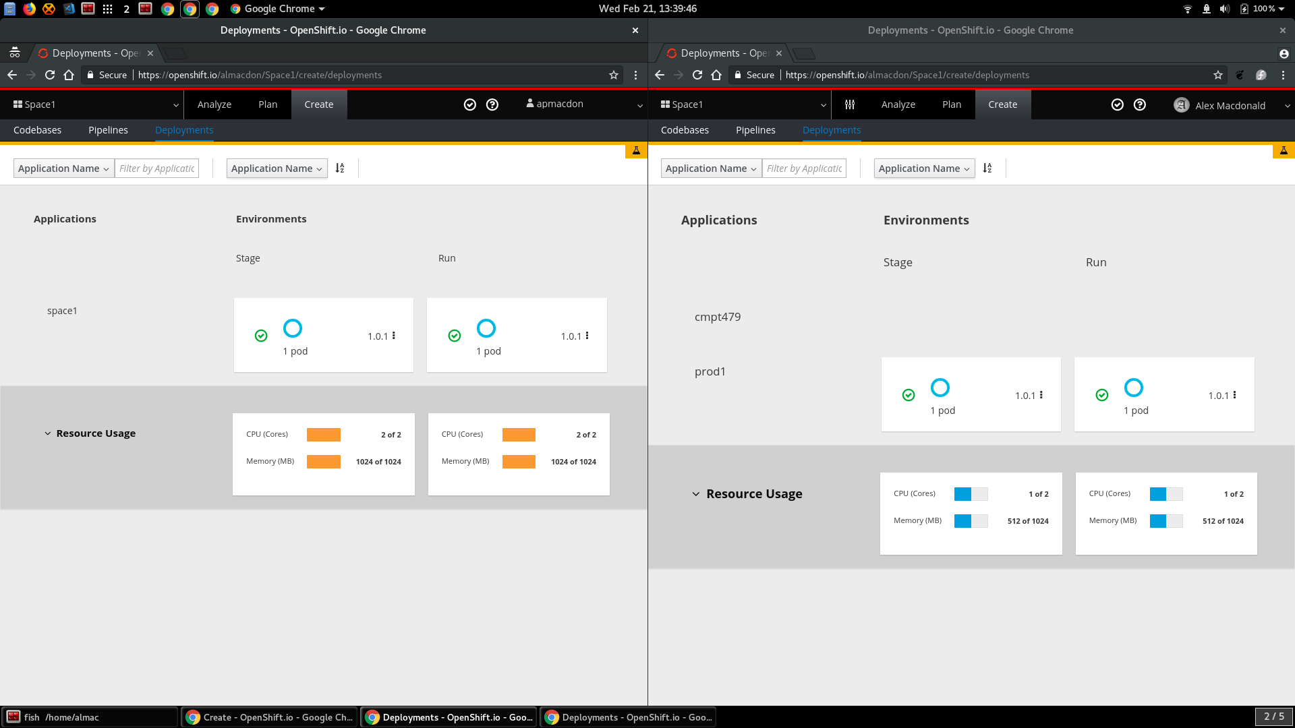Click the CPU Cores usage bar showing 2 of 2
This screenshot has width=1295, height=728.
coord(324,434)
